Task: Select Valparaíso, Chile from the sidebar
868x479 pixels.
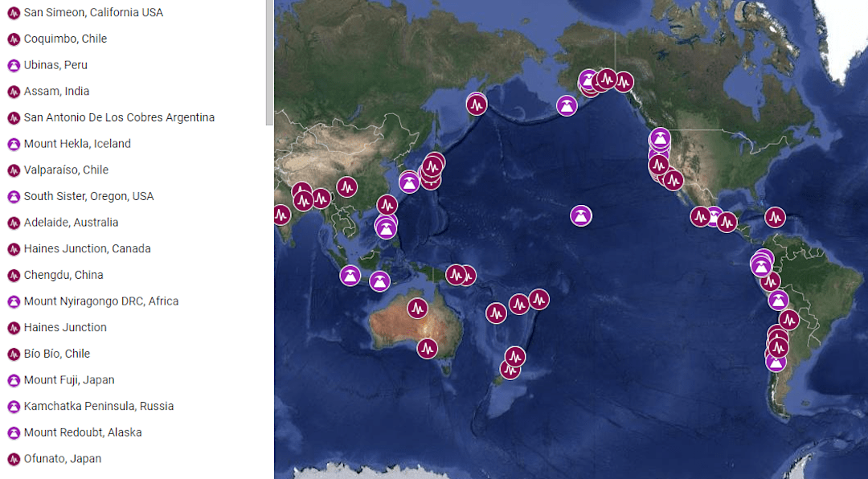Action: (x=66, y=170)
